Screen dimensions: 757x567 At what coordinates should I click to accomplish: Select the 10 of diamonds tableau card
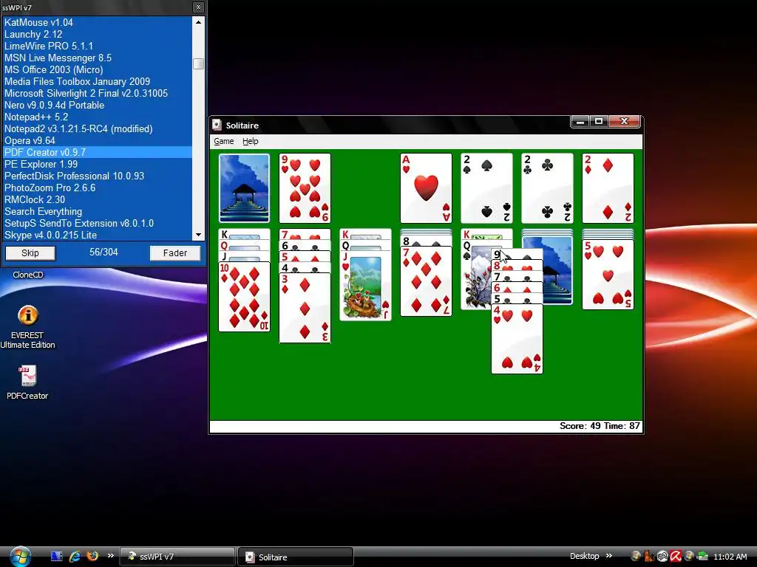pos(244,297)
